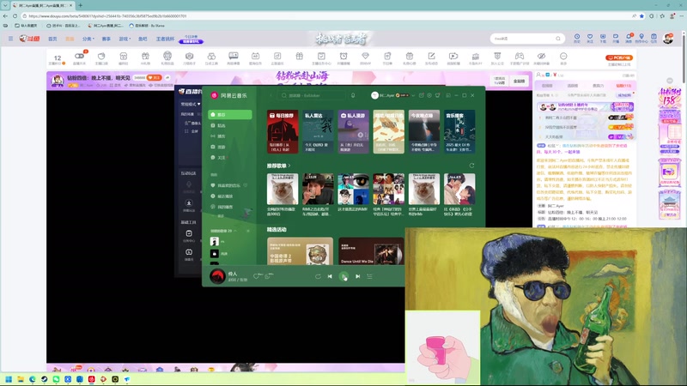Open the skin theme icon in NetEase header
This screenshot has height=386, width=687.
point(437,95)
